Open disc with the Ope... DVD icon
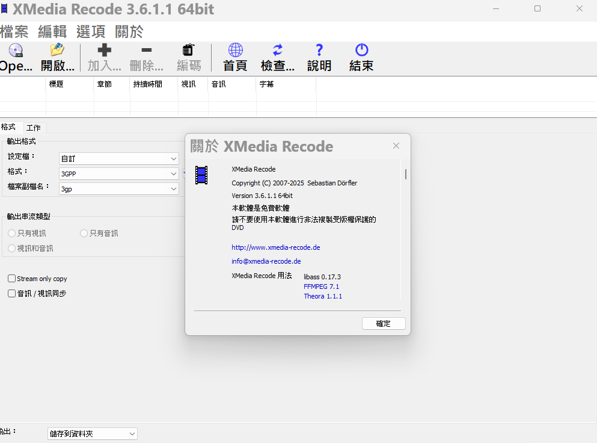This screenshot has width=597, height=443. (16, 58)
